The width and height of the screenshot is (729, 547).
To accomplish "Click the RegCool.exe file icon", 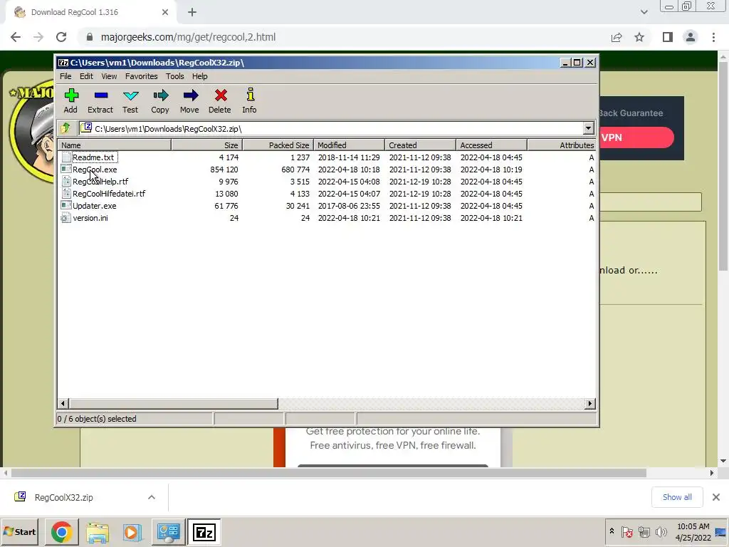I will 66,170.
